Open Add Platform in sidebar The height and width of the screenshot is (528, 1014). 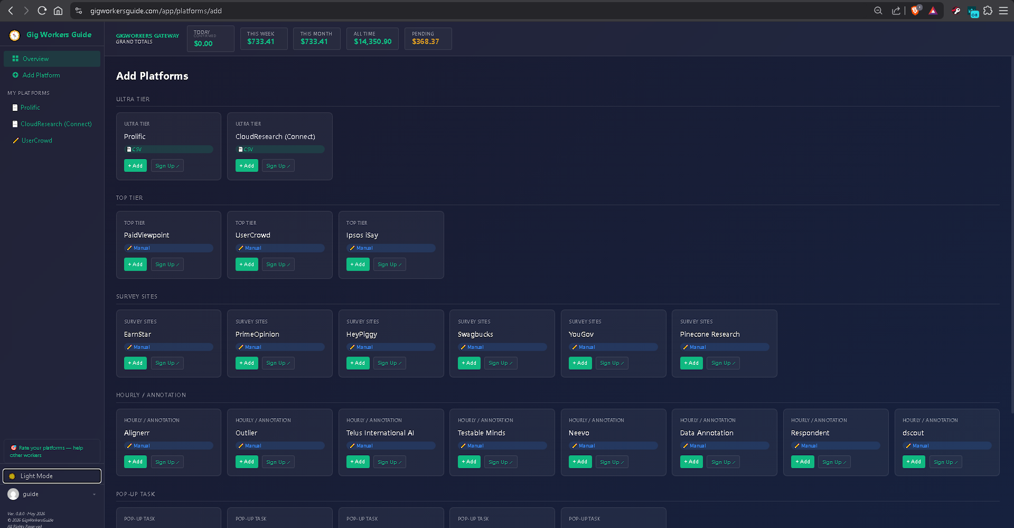click(x=52, y=75)
